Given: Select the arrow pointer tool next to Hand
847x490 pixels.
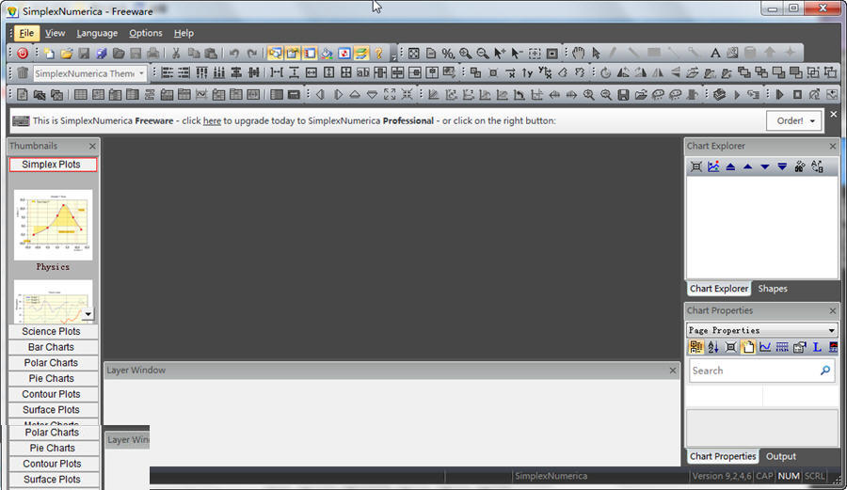Looking at the screenshot, I should [596, 53].
